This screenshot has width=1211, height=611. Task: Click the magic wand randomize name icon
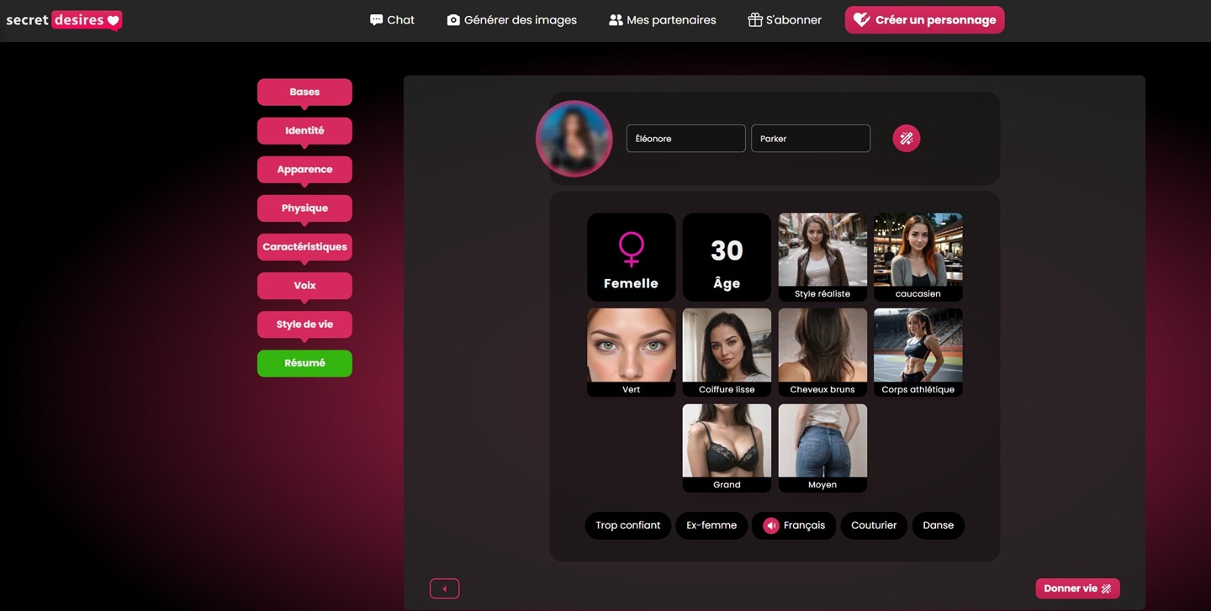(x=906, y=139)
